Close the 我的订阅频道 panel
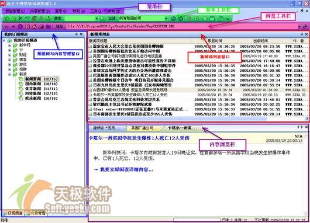Image resolution: width=310 pixels, height=223 pixels. click(x=81, y=34)
